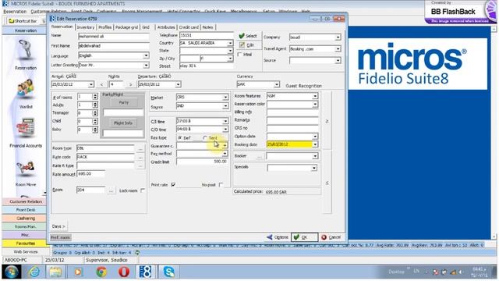Toggle the Lock room checkbox
The image size is (499, 281).
[143, 190]
